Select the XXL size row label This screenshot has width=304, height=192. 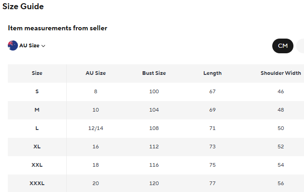coord(37,165)
